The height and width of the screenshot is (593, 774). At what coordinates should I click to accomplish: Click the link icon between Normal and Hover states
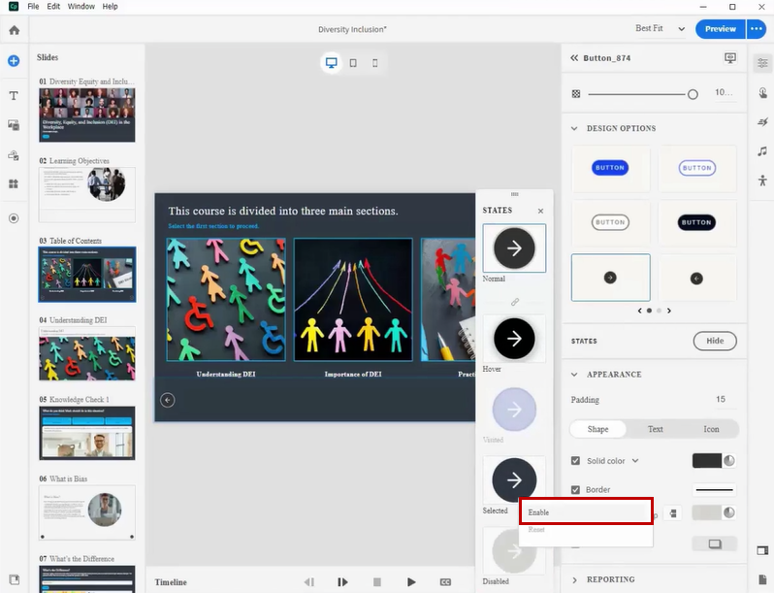coord(515,302)
